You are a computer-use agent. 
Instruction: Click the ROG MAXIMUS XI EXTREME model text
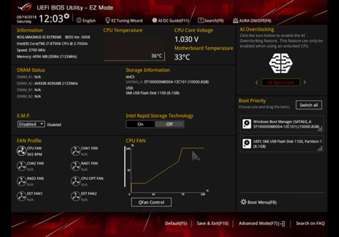pyautogui.click(x=39, y=37)
